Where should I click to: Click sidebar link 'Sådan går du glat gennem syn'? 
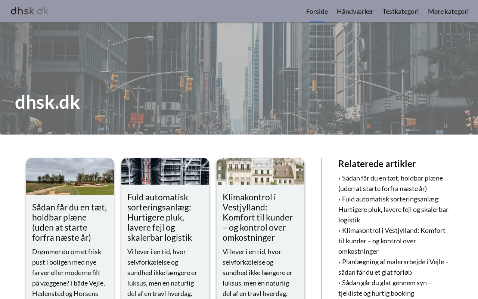coord(385,288)
